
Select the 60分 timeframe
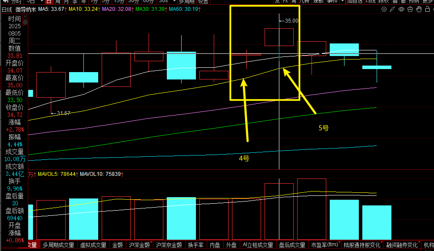[x=148, y=2]
